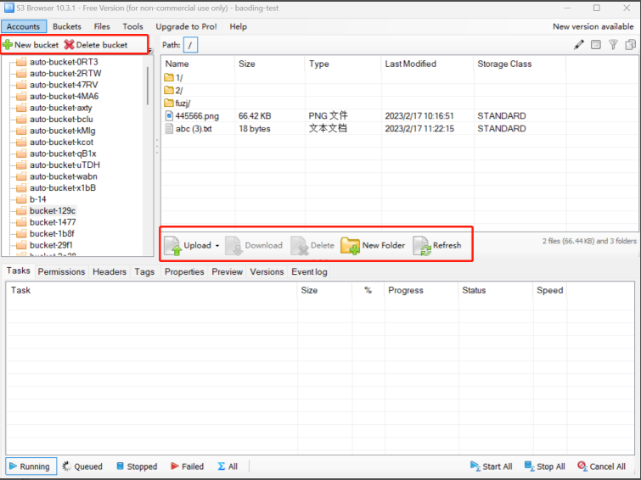641x480 pixels.
Task: Click the Delete file button
Action: [312, 246]
